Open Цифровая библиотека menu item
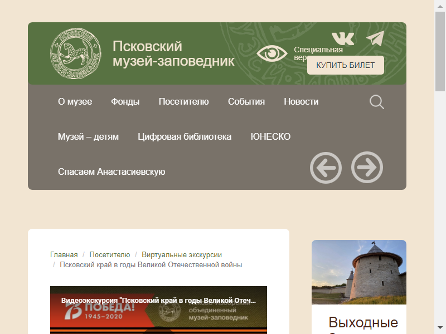This screenshot has height=334, width=446. [185, 136]
